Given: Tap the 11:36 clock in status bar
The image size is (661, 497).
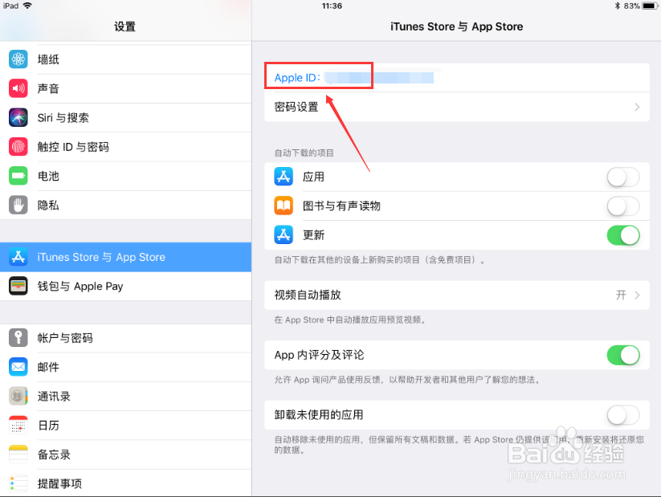Looking at the screenshot, I should tap(332, 6).
